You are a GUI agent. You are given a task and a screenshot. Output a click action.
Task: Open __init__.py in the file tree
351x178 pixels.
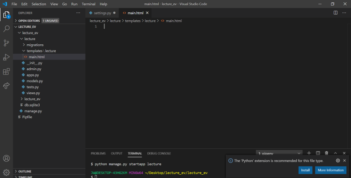pos(49,63)
